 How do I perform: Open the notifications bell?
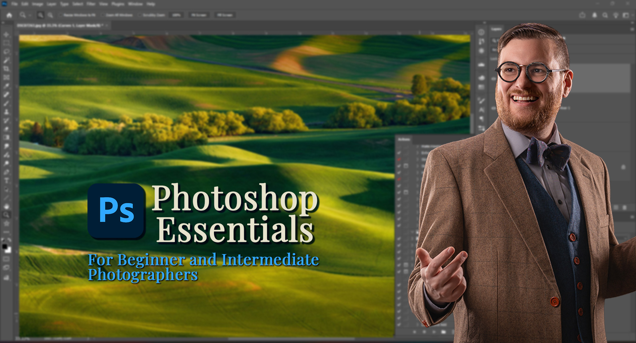[x=595, y=15]
